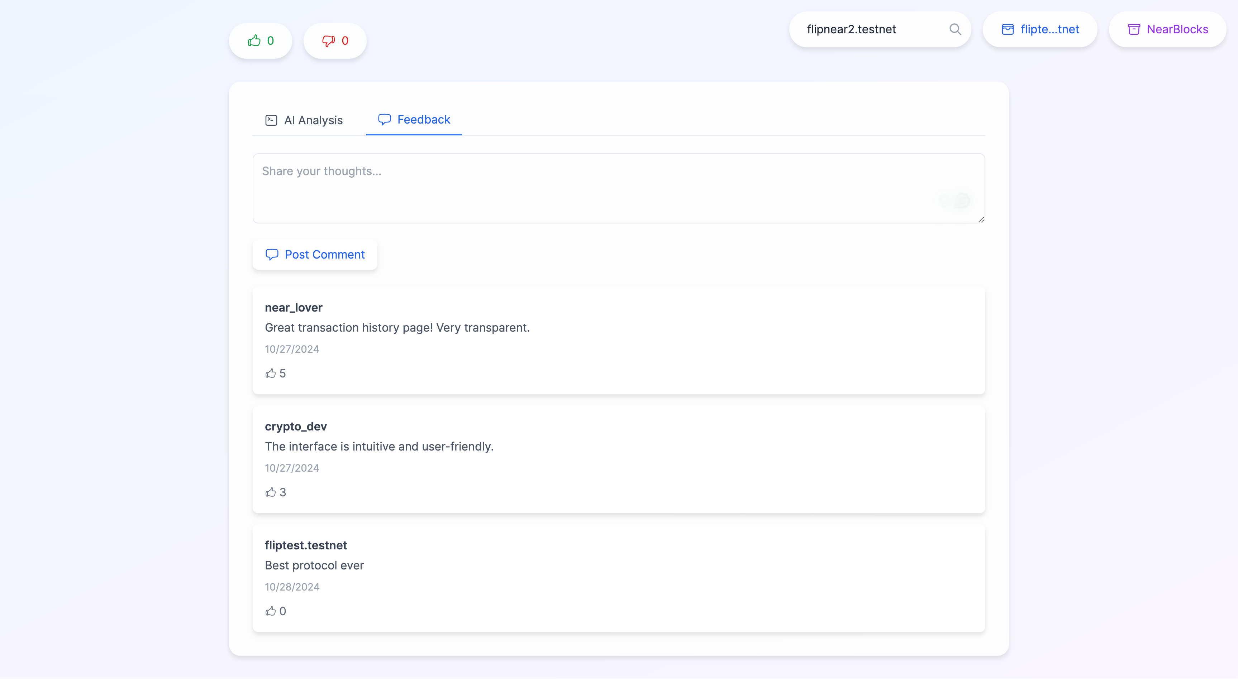The image size is (1238, 679).
Task: Click the wallet icon beside flipte...tnet
Action: pyautogui.click(x=1007, y=29)
